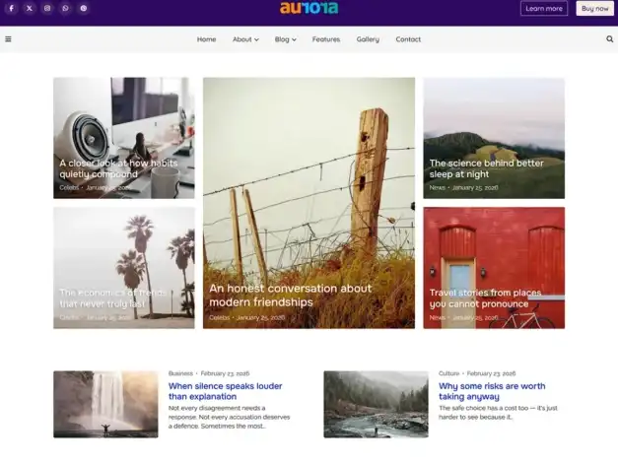Click the excerpt 'The safe choice has a cost too'
Screen dimensions: 618x463
[x=498, y=413]
